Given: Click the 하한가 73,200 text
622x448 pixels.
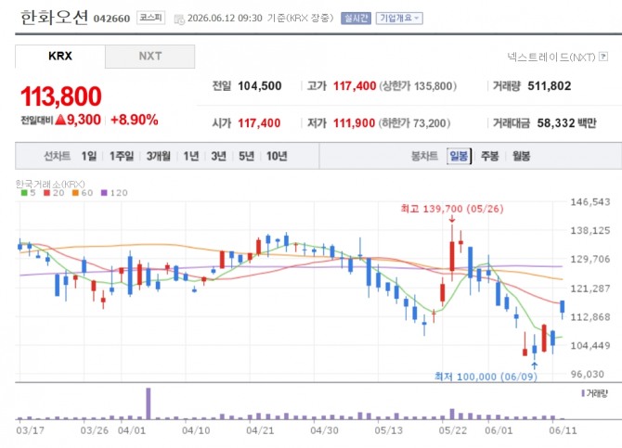Looking at the screenshot, I should [414, 123].
